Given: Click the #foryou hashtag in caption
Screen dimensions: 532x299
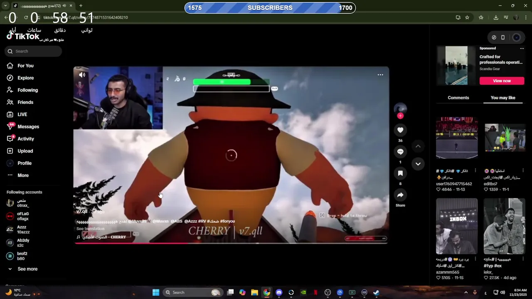Looking at the screenshot, I should (228, 221).
